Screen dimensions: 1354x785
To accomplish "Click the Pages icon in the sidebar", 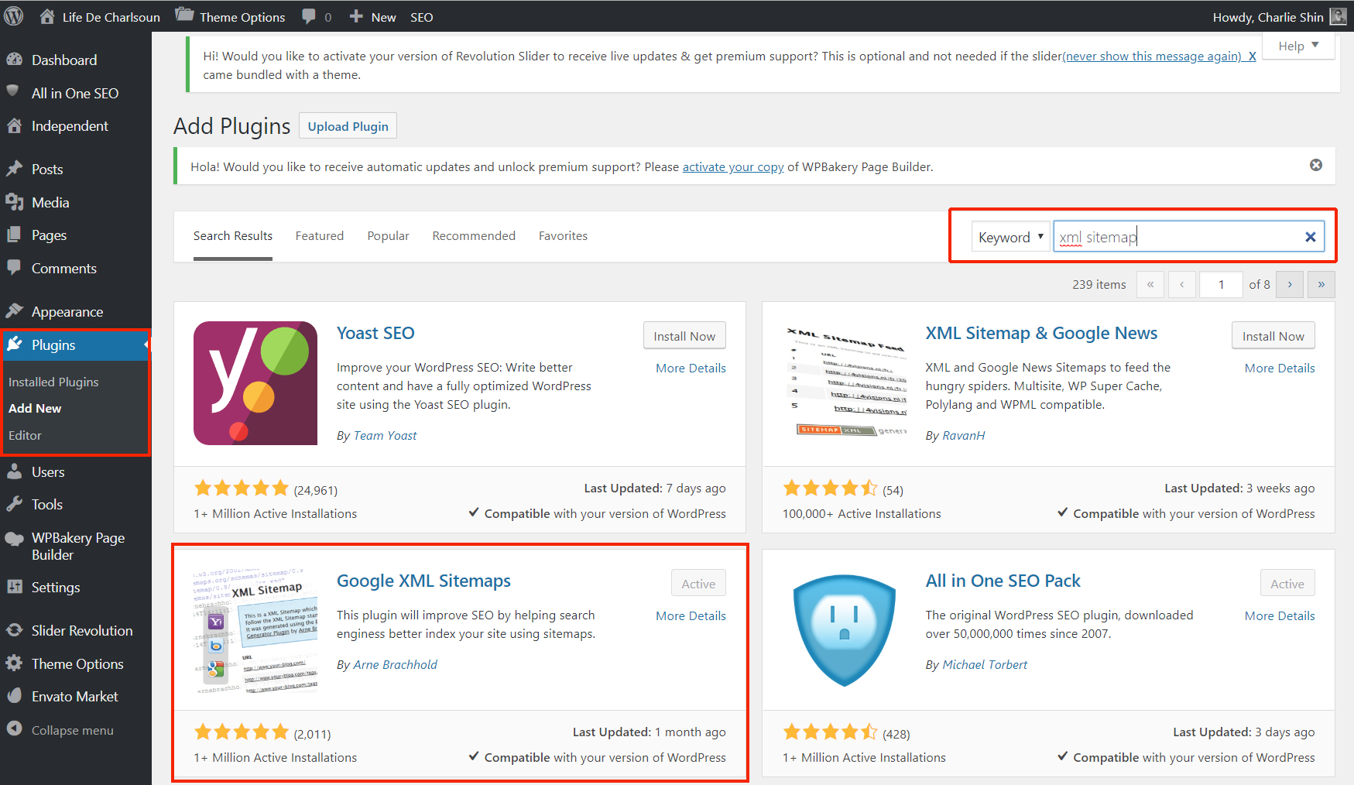I will [14, 235].
